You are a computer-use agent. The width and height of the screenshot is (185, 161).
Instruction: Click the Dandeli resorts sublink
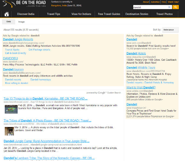[x=13, y=79]
